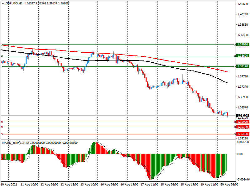
Task: Click the MACD_color(5,34,5) indicator label
Action: coord(15,143)
